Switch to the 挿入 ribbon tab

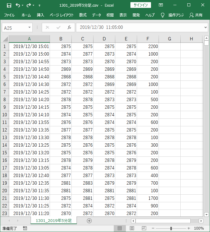point(40,15)
